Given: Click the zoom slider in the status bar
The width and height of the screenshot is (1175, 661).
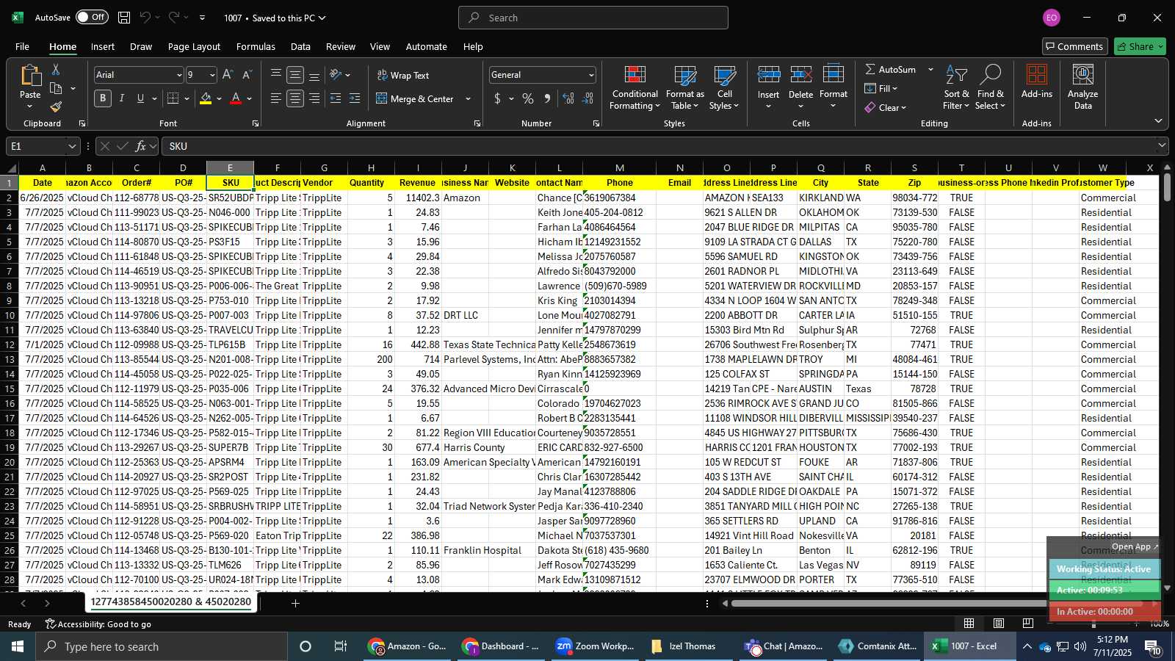Looking at the screenshot, I should click(x=1094, y=624).
